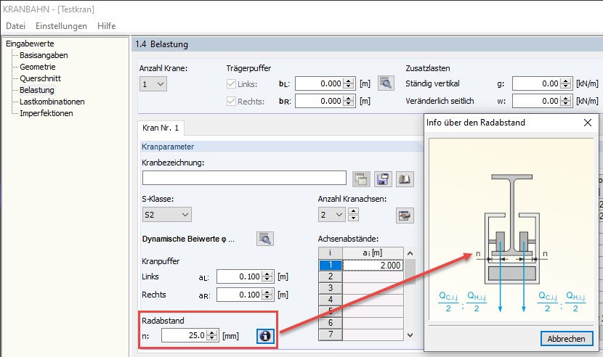Click the empty ai cell in row 3
This screenshot has width=603, height=357.
pos(373,288)
